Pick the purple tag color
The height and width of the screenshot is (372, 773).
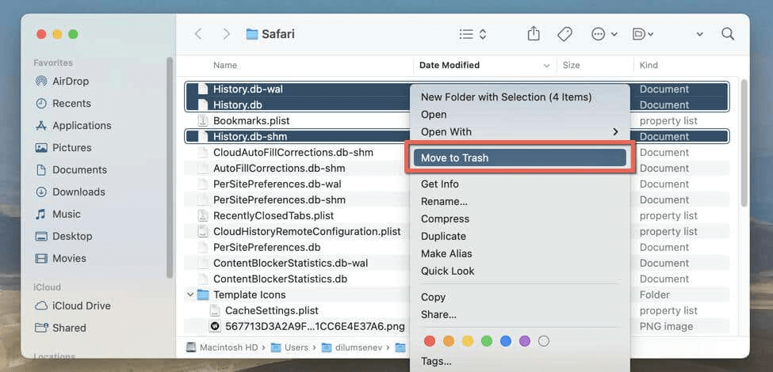click(524, 341)
